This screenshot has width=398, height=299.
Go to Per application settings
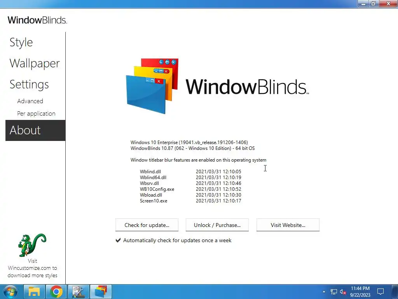36,114
